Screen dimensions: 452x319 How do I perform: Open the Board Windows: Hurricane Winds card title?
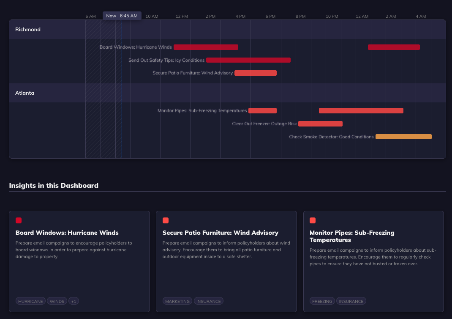click(x=67, y=233)
